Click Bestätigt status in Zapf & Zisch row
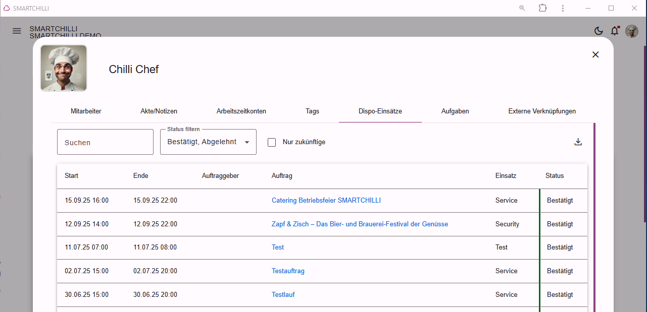 [560, 224]
